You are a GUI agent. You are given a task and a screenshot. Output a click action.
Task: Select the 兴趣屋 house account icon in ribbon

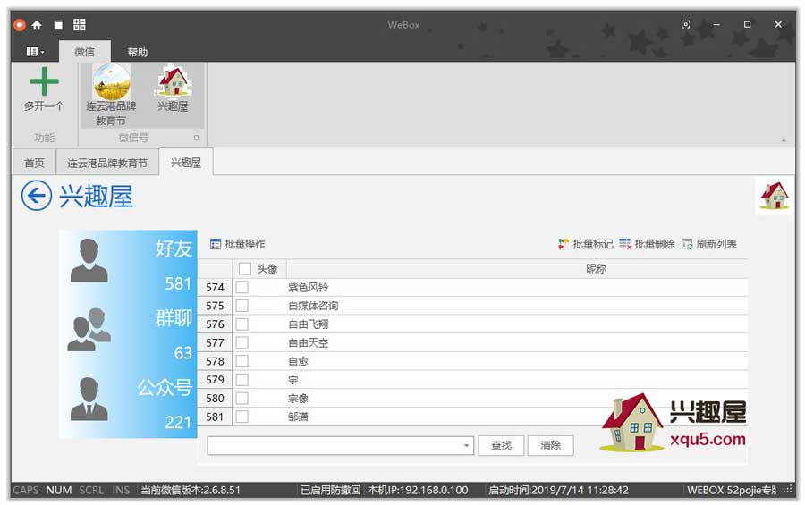point(173,82)
